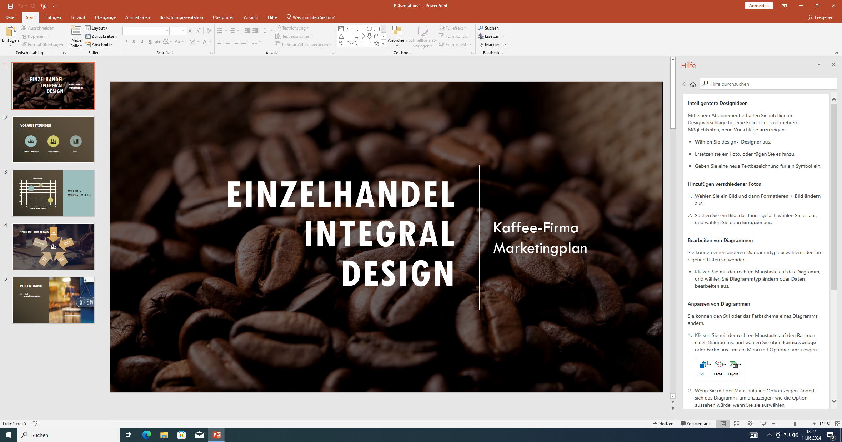Open the Mail app from the taskbar

199,435
